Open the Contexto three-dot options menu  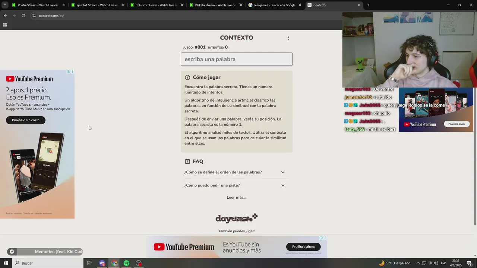(x=288, y=38)
